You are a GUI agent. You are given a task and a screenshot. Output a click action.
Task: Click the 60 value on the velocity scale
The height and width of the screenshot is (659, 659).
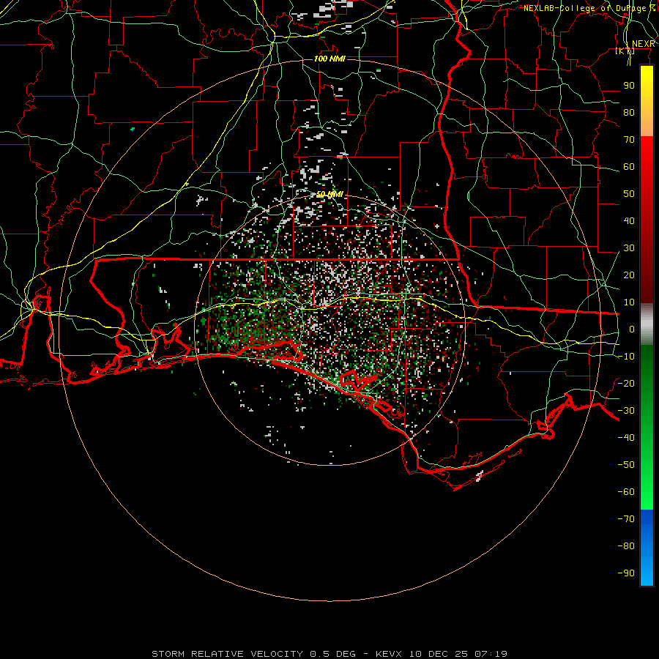[629, 166]
